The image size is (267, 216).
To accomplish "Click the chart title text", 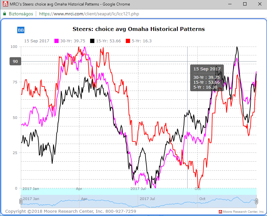I will 139,29.
